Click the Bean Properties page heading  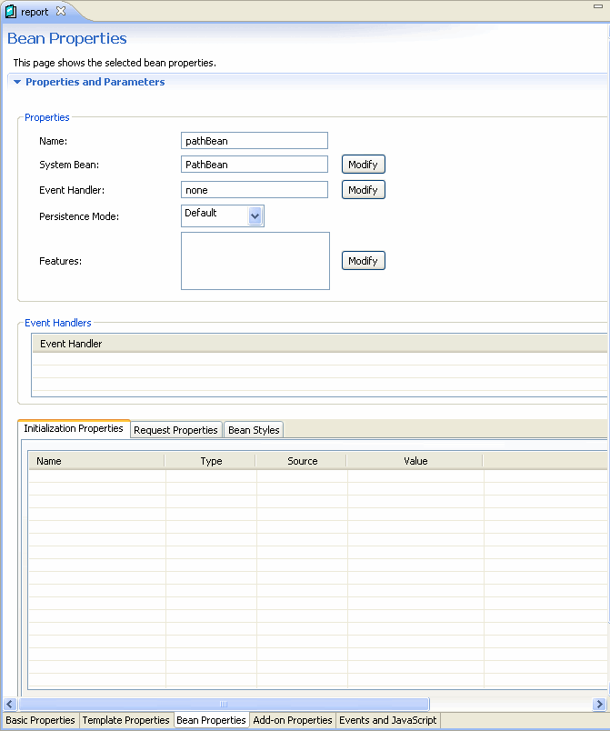67,38
